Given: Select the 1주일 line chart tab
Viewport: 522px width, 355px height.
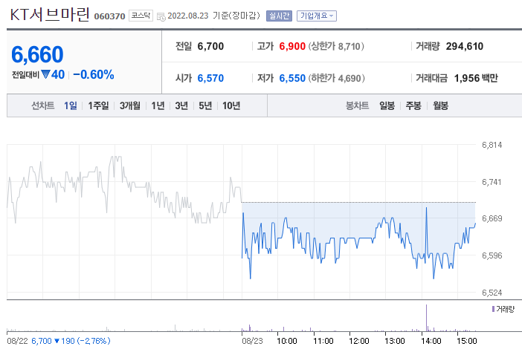Looking at the screenshot, I should point(98,105).
